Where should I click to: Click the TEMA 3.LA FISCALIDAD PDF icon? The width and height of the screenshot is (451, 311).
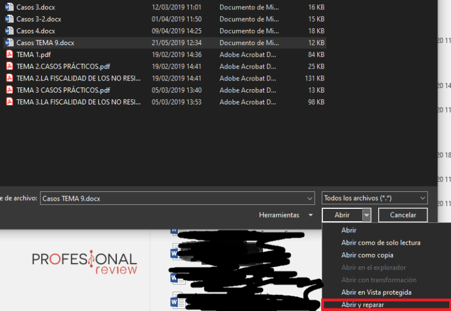click(9, 102)
